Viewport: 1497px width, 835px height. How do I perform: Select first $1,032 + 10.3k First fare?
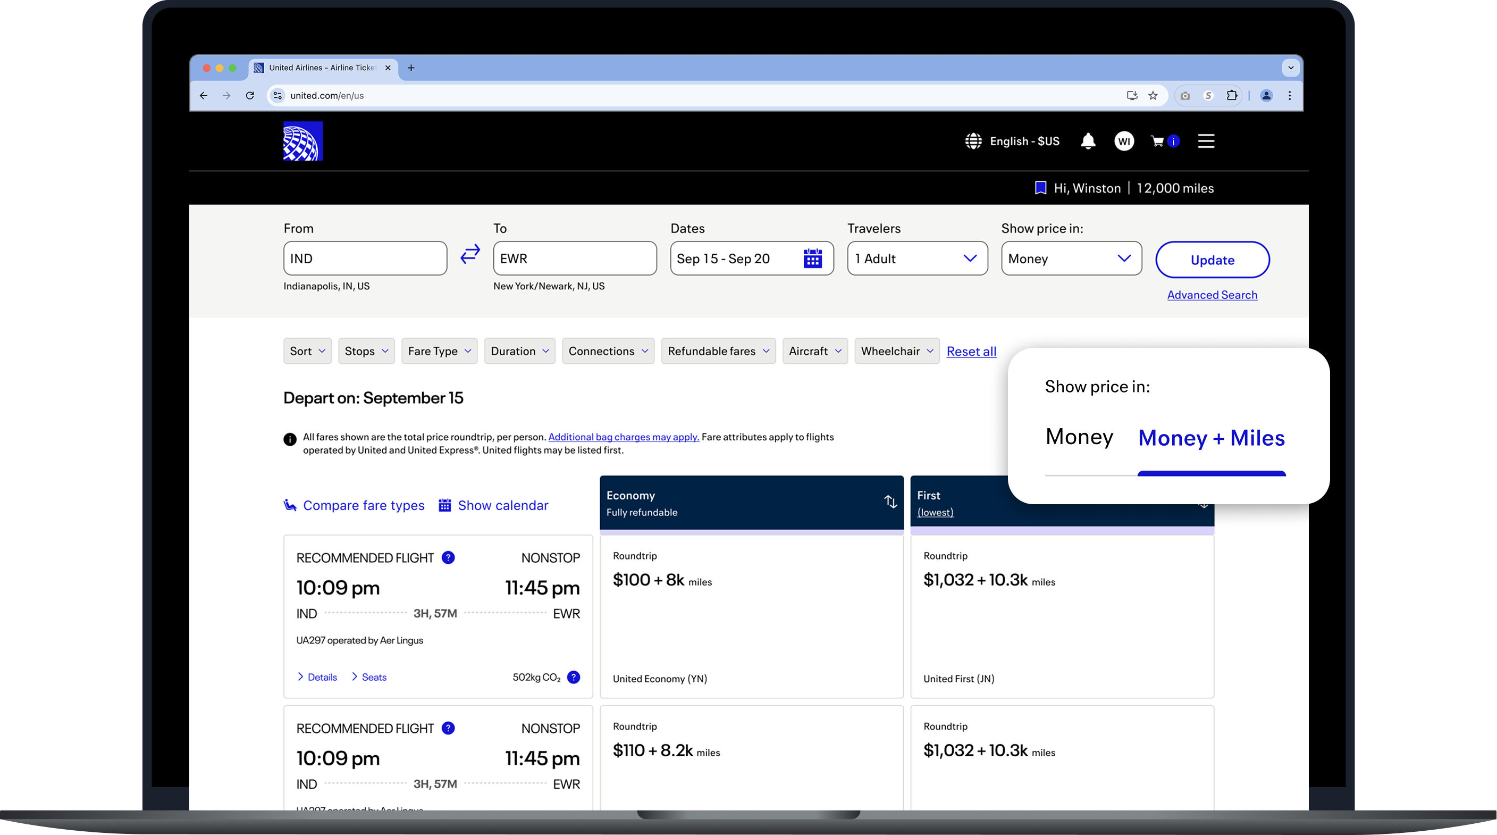click(1062, 616)
